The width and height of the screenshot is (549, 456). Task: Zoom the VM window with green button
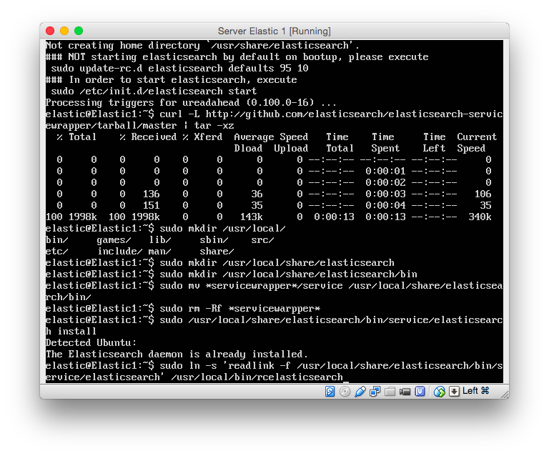point(79,31)
